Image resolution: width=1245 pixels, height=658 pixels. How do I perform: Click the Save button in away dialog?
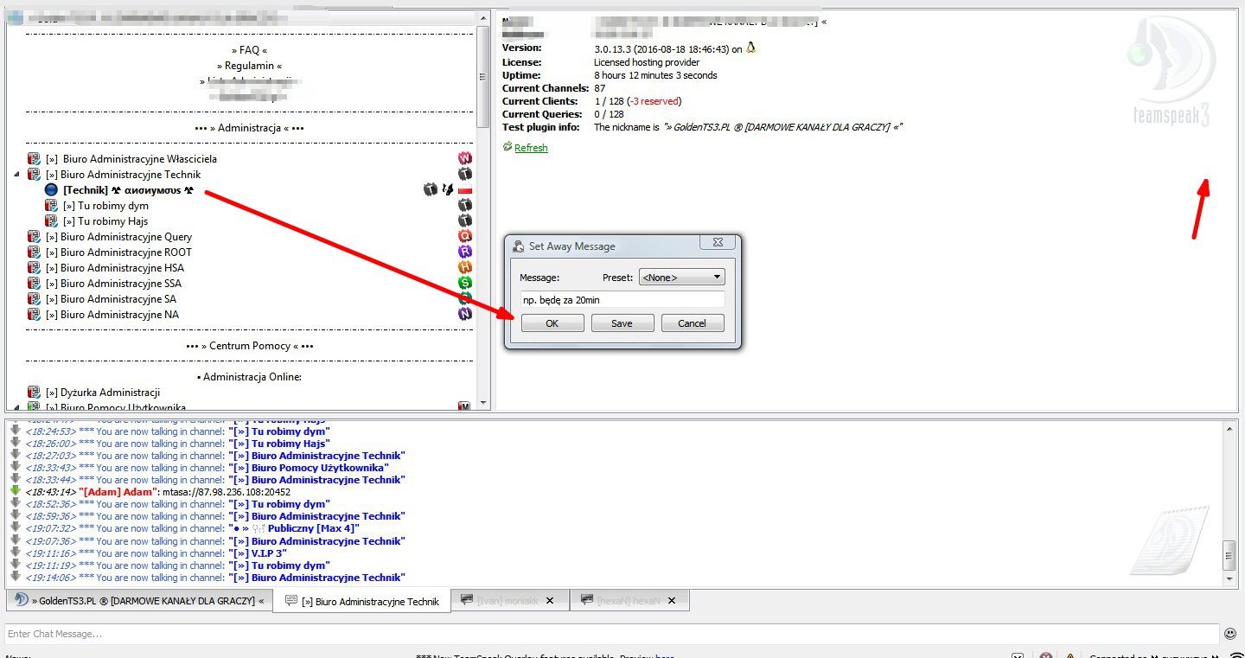point(622,323)
